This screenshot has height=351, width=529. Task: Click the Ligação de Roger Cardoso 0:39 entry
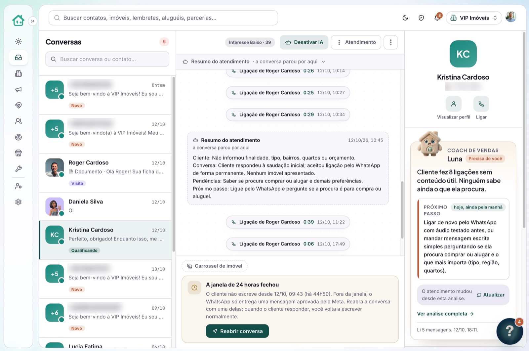288,222
